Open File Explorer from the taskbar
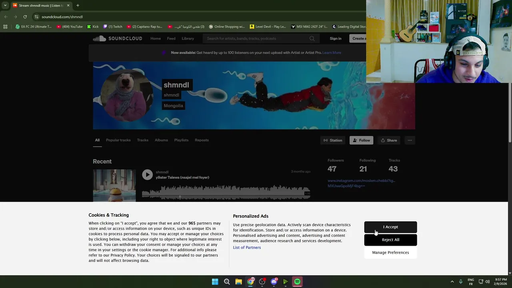The height and width of the screenshot is (288, 512). [238, 282]
